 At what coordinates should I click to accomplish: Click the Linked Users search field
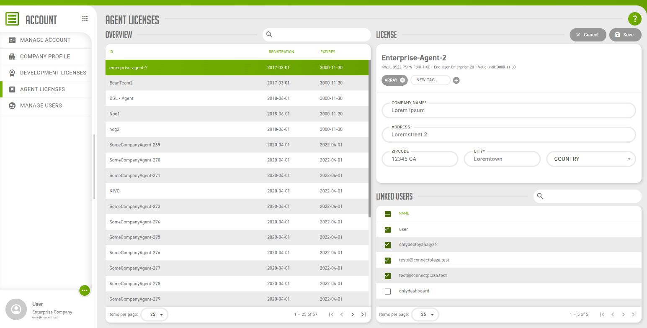[588, 196]
